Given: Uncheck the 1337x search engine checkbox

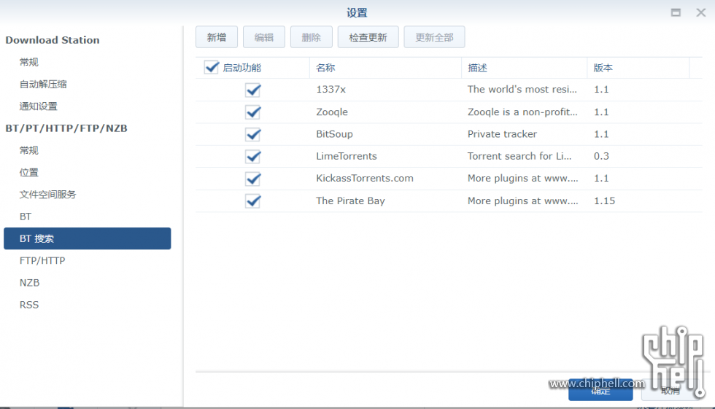Looking at the screenshot, I should click(253, 90).
